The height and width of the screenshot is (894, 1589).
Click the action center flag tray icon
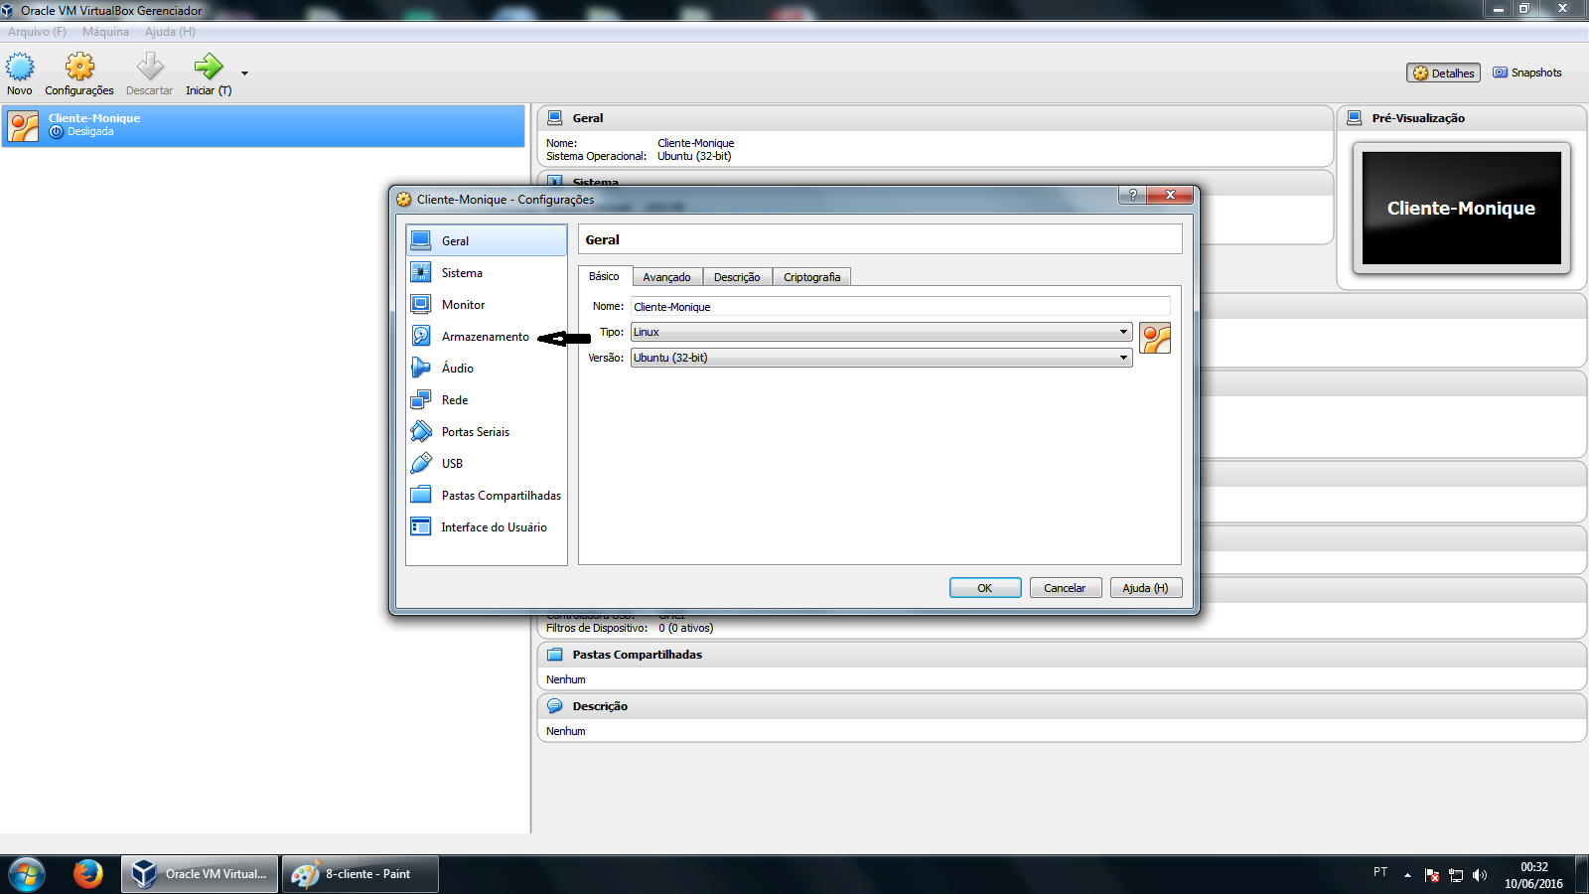[1432, 875]
